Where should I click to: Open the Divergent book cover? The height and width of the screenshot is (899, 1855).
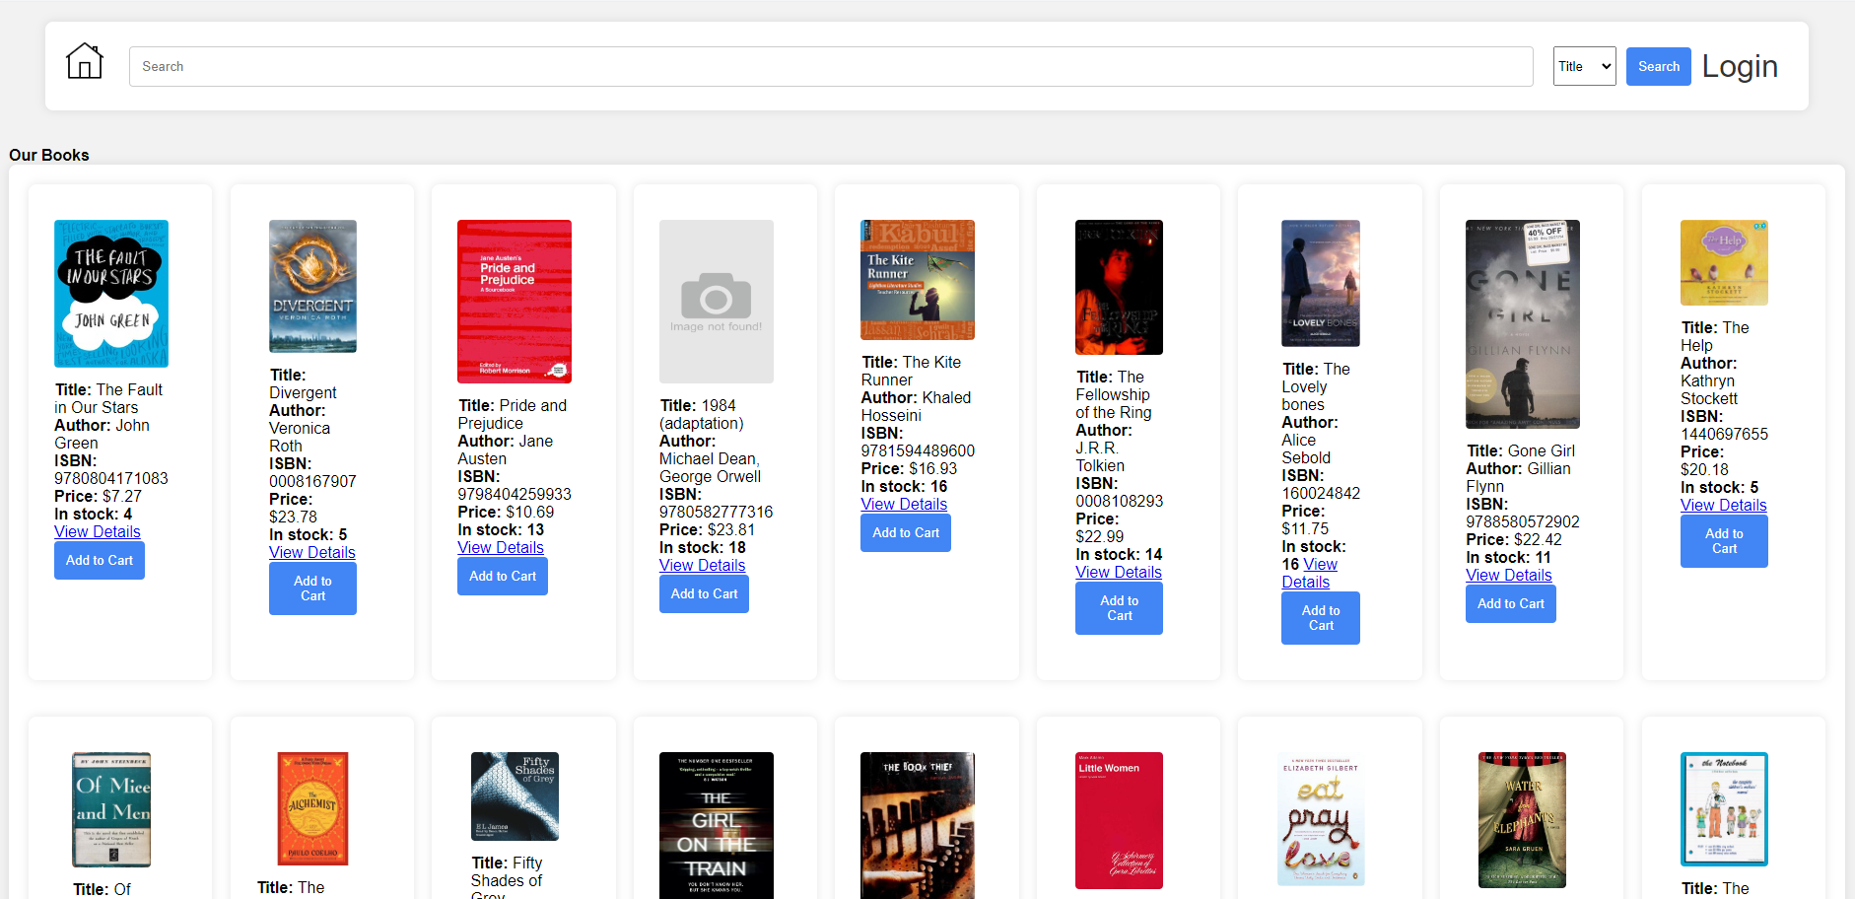click(x=312, y=286)
